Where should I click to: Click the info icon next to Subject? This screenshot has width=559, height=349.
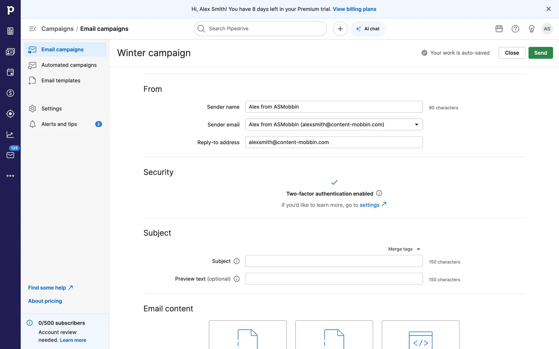point(237,261)
